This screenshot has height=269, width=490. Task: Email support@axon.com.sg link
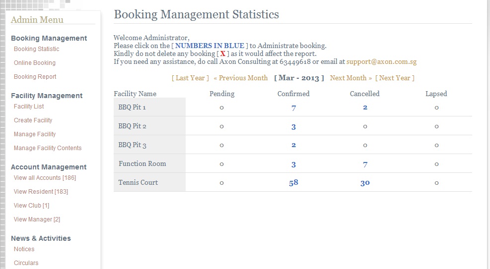point(381,62)
